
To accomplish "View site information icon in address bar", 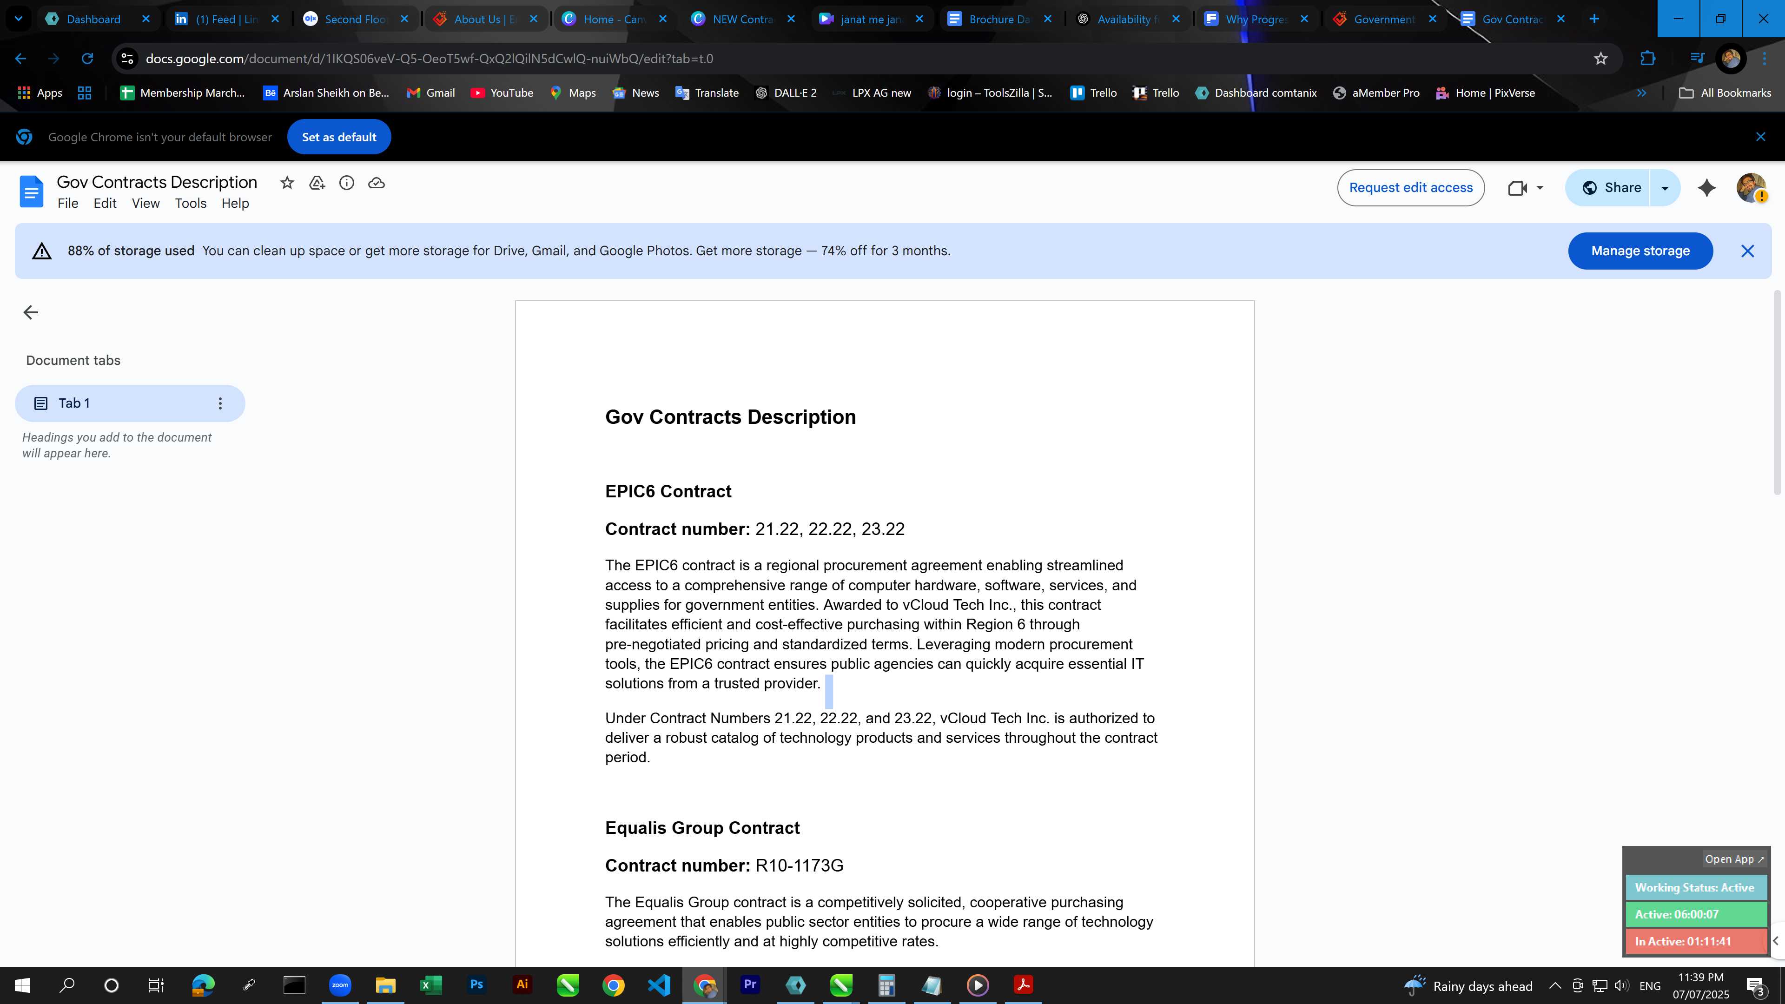I will click(x=127, y=59).
